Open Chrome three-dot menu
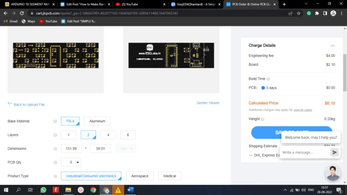 (x=341, y=13)
